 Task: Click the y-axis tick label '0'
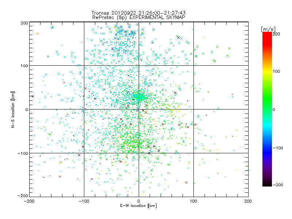coord(27,109)
